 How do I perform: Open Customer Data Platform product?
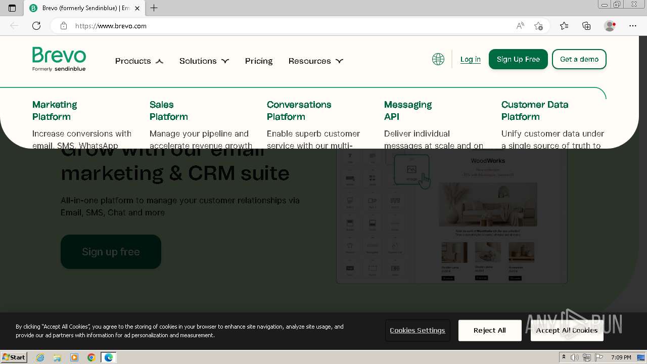pyautogui.click(x=535, y=111)
